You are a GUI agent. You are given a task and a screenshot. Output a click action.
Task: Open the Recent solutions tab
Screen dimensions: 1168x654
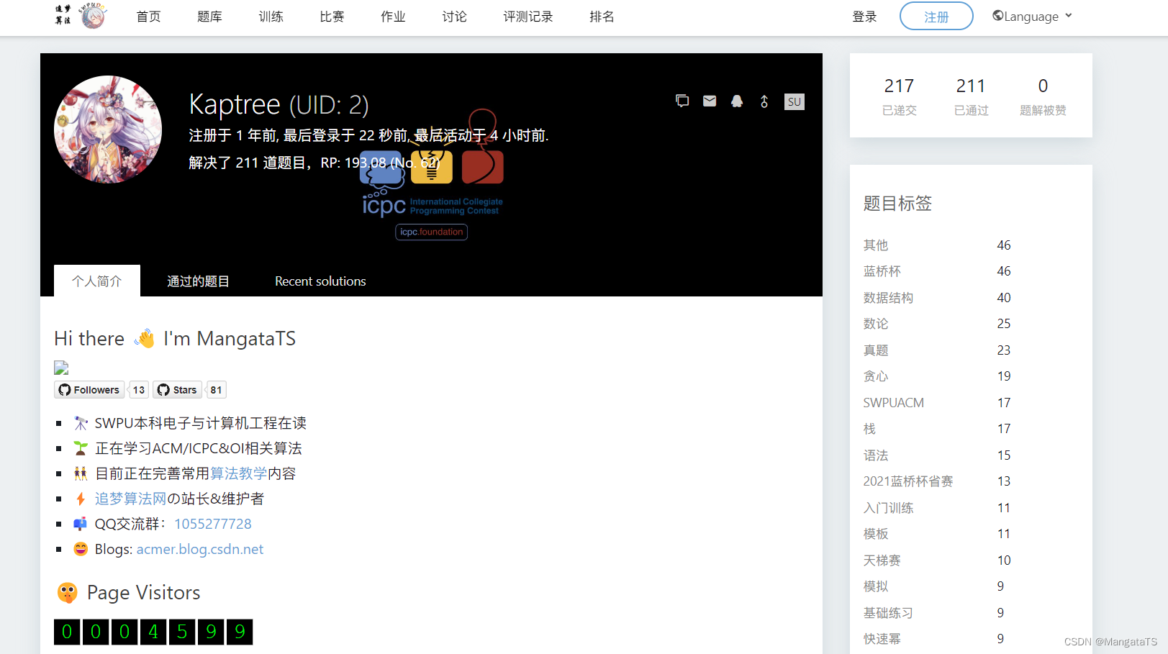click(320, 281)
